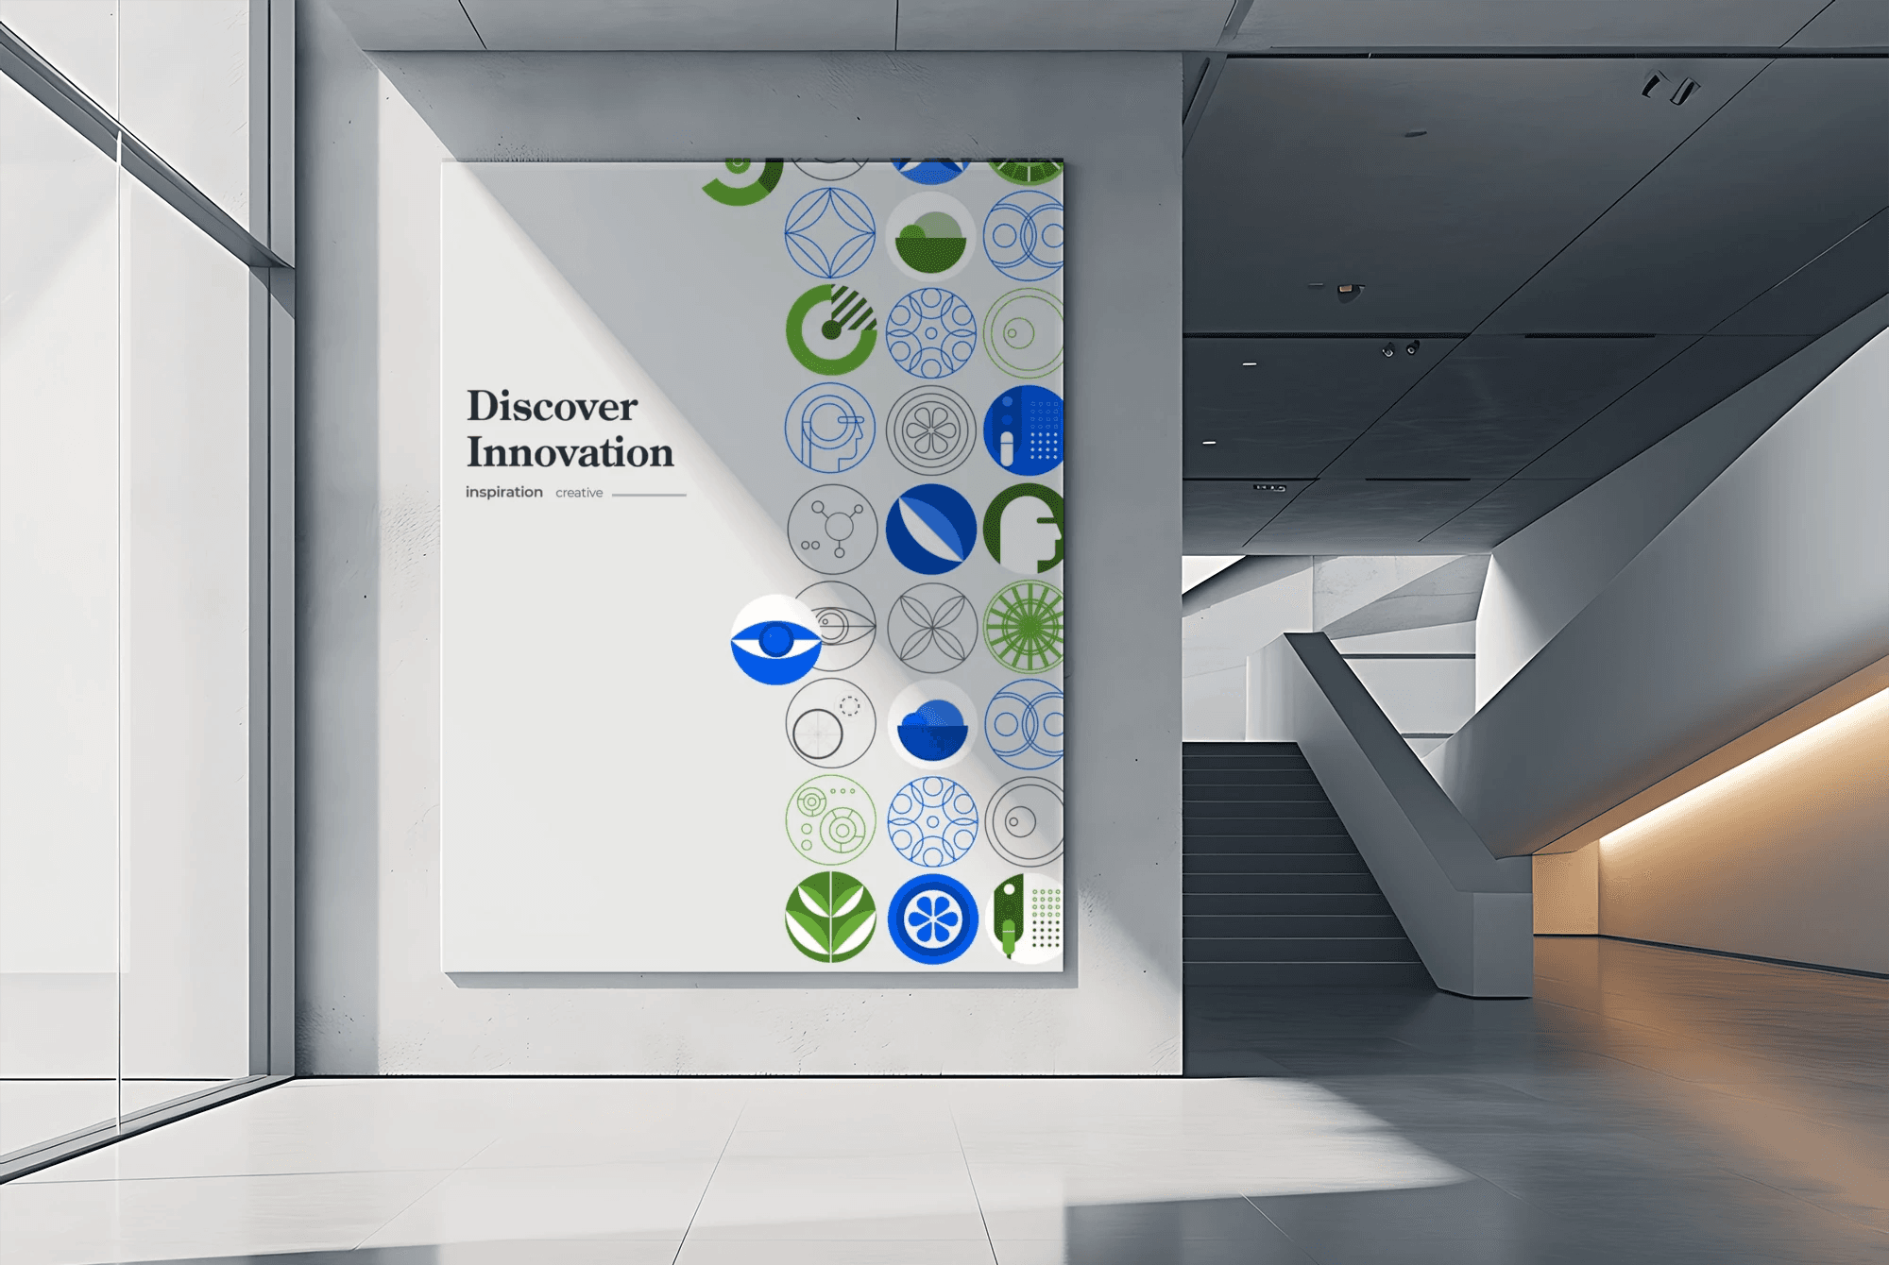The width and height of the screenshot is (1889, 1265).
Task: Click the gray line beside creative
Action: (x=649, y=494)
